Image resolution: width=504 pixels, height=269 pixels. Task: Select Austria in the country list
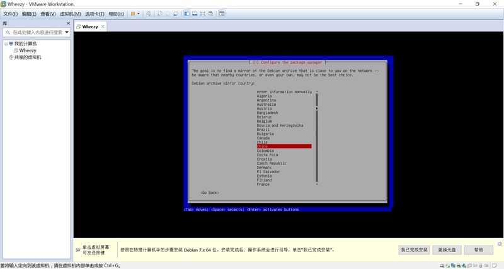point(264,108)
